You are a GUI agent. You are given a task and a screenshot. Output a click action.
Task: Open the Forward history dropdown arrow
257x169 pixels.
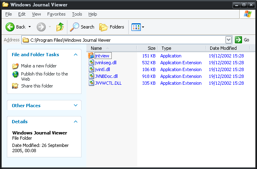[50, 27]
